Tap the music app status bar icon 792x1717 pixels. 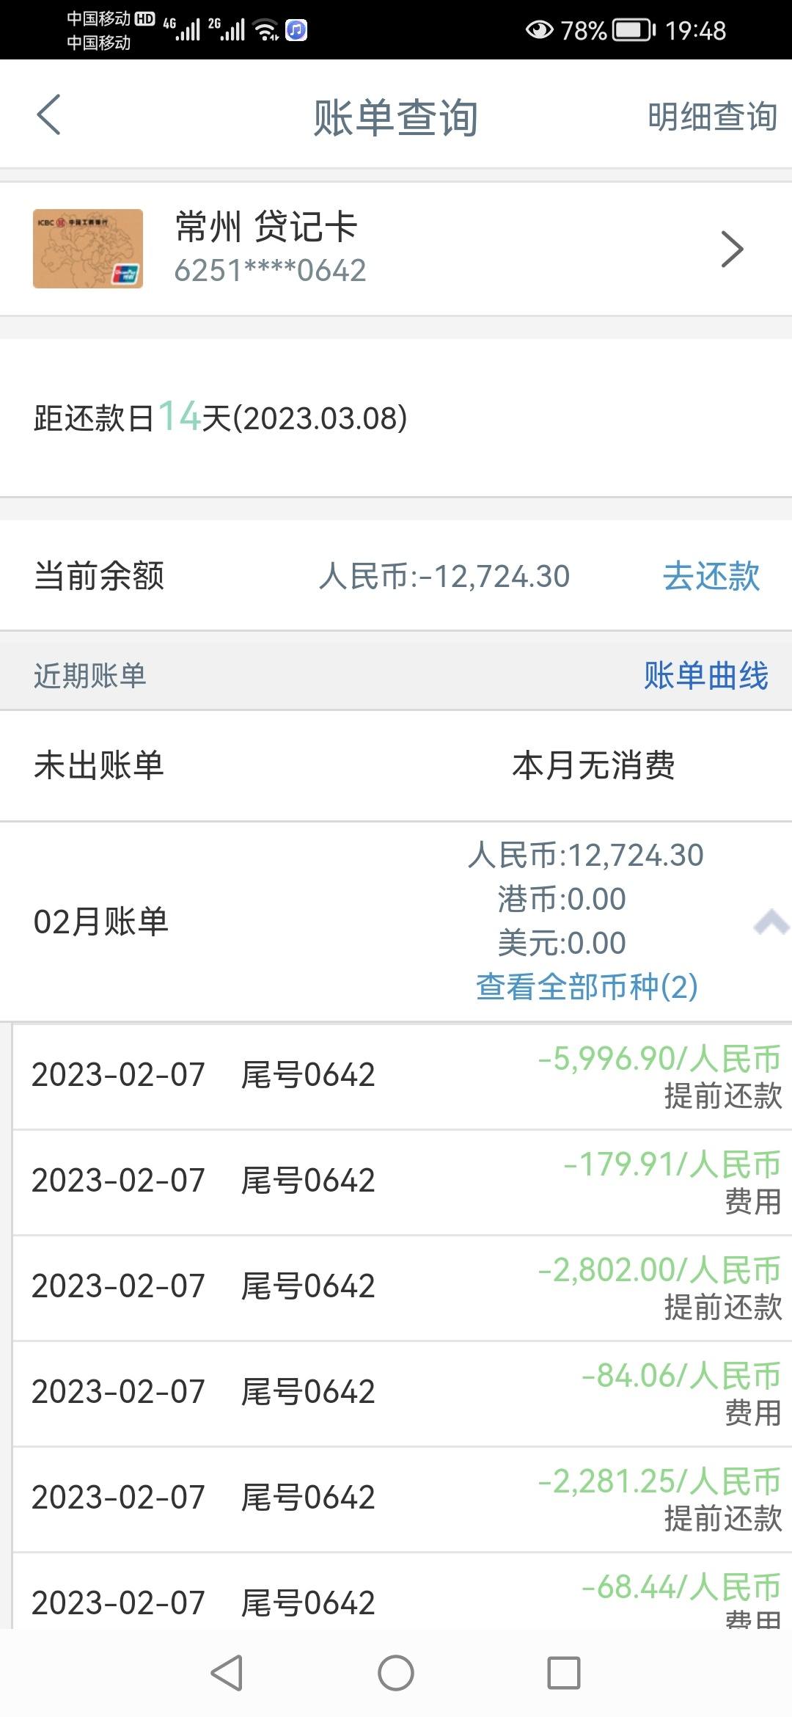[x=296, y=30]
